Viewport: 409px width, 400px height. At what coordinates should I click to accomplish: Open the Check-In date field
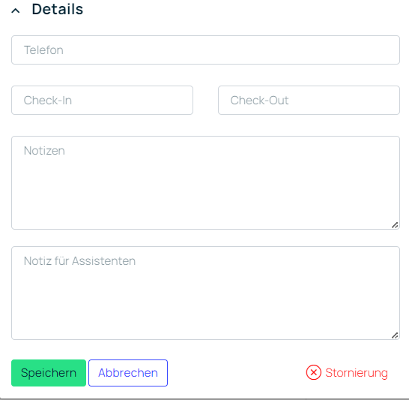(x=102, y=100)
